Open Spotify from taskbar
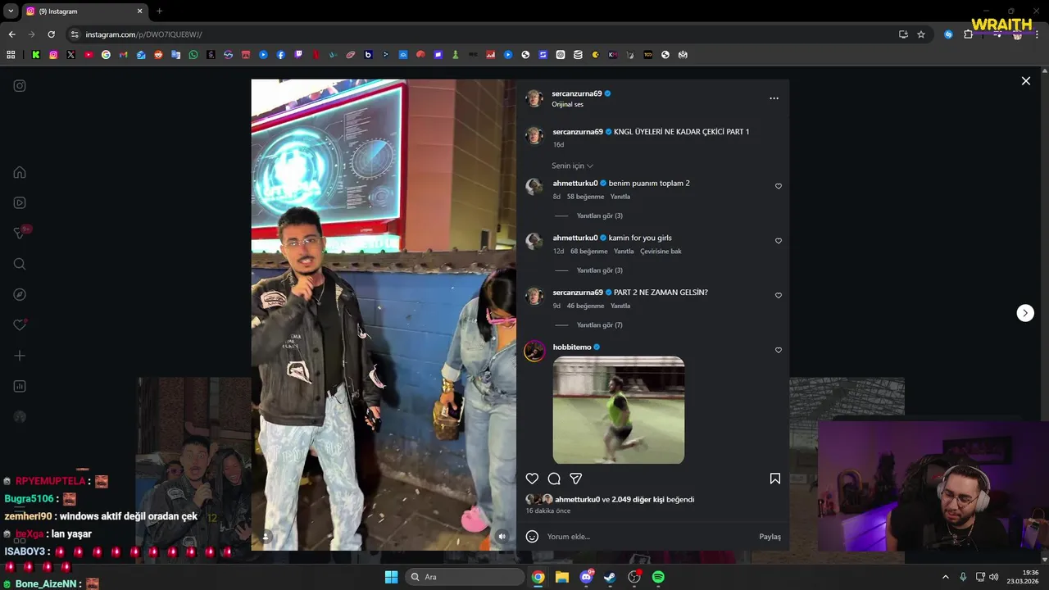The image size is (1049, 590). pos(658,577)
